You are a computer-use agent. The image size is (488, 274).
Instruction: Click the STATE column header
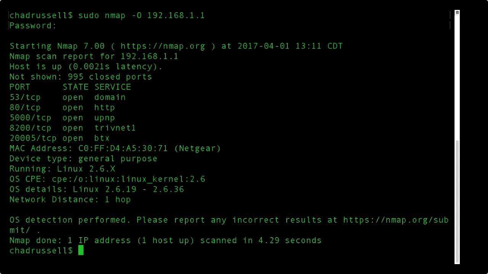[x=75, y=87]
